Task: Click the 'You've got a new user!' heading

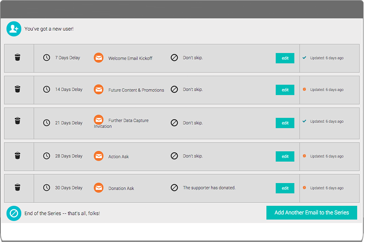Action: pyautogui.click(x=49, y=29)
